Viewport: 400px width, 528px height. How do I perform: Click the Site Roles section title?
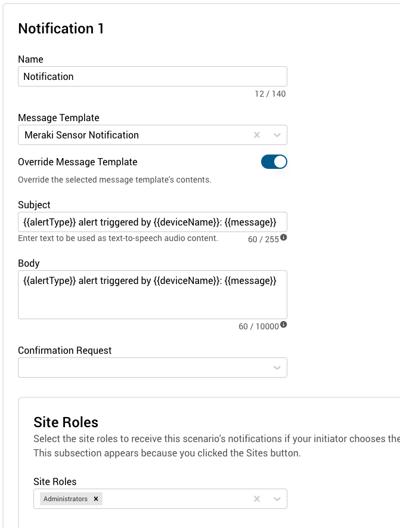(66, 422)
